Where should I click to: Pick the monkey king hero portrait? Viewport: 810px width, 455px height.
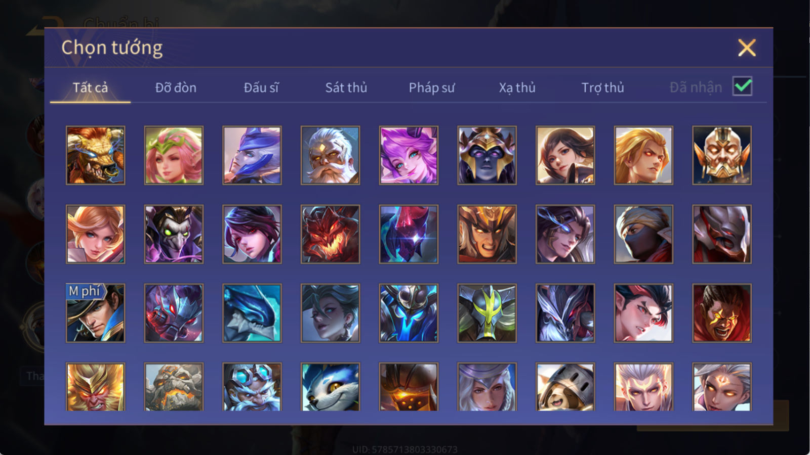coord(96,387)
